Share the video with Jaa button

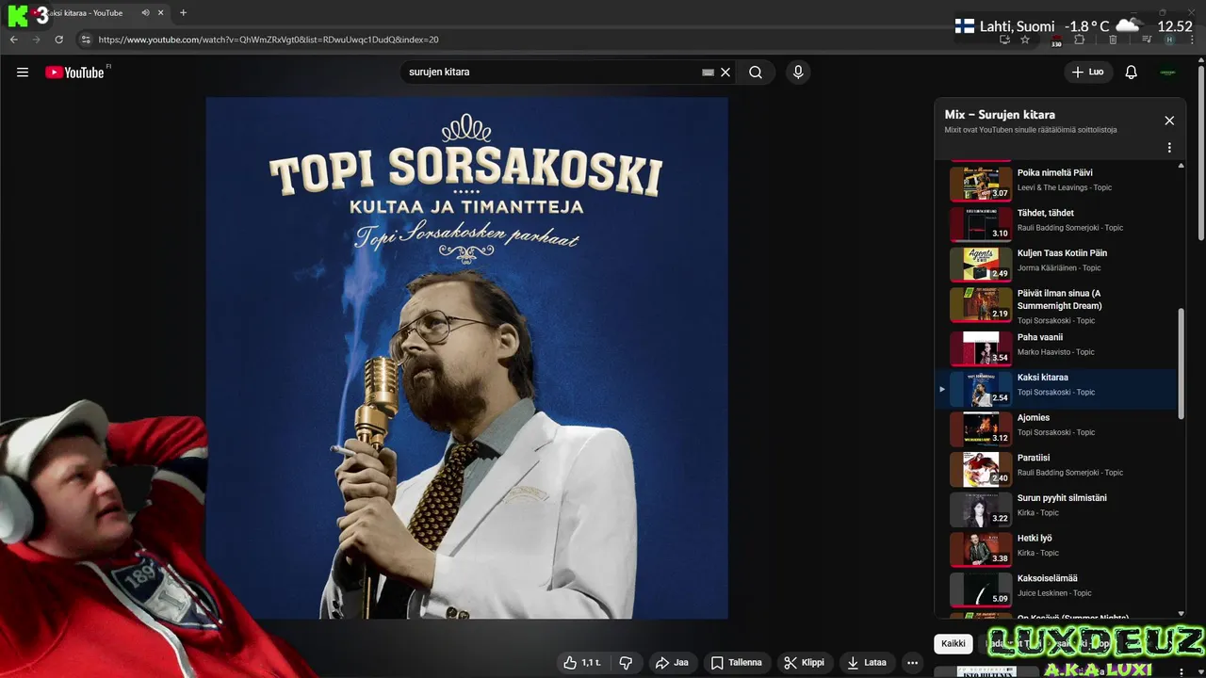coord(672,663)
